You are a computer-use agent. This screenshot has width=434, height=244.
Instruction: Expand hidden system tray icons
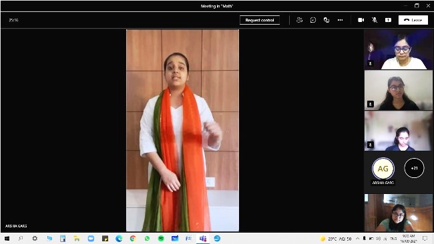click(x=358, y=239)
